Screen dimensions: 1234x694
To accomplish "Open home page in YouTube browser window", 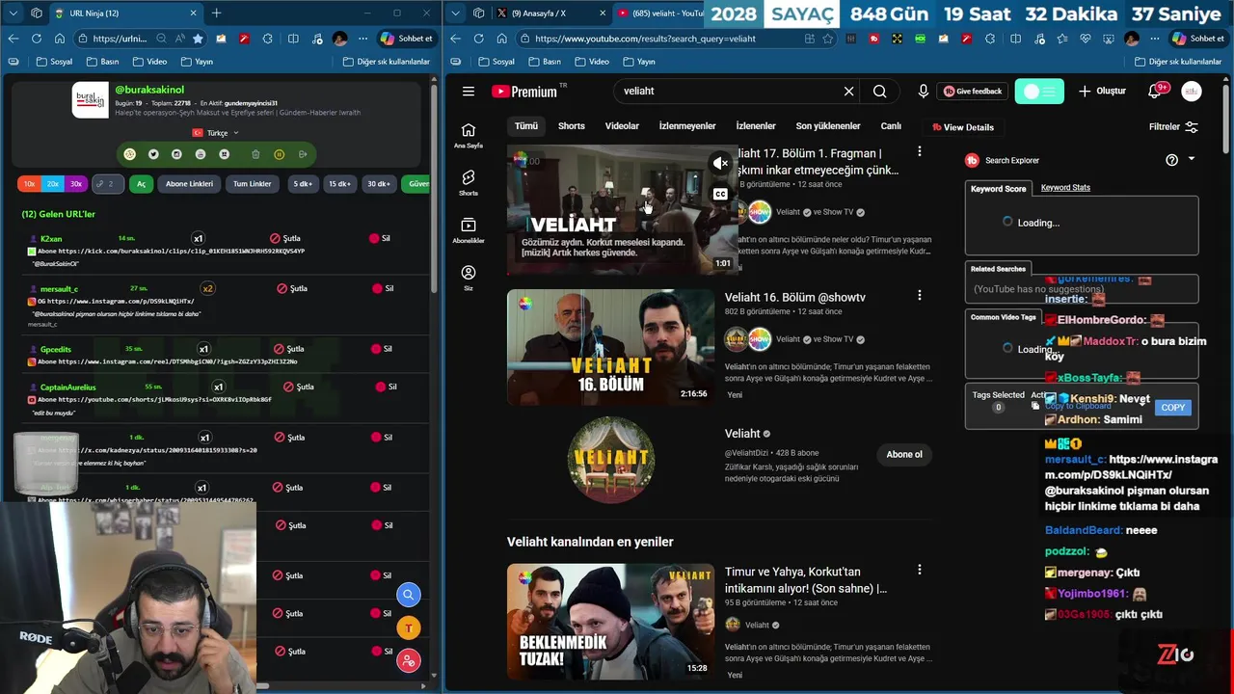I will click(x=501, y=39).
